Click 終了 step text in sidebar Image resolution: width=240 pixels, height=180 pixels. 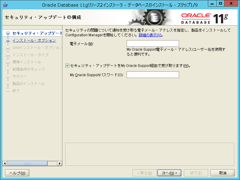point(16,91)
